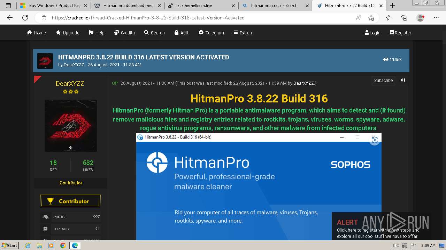This screenshot has width=446, height=250.
Task: Click the Register link
Action: (x=400, y=33)
